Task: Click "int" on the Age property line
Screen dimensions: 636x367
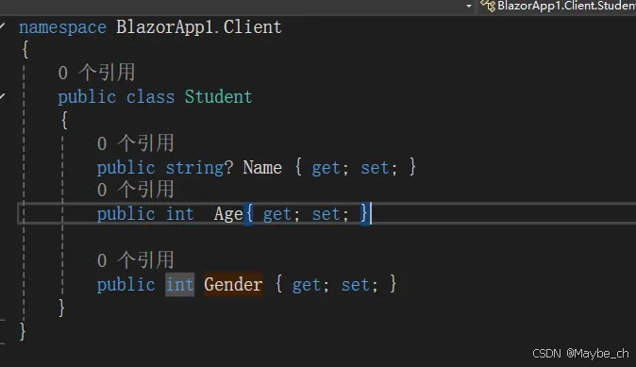Action: [x=179, y=214]
